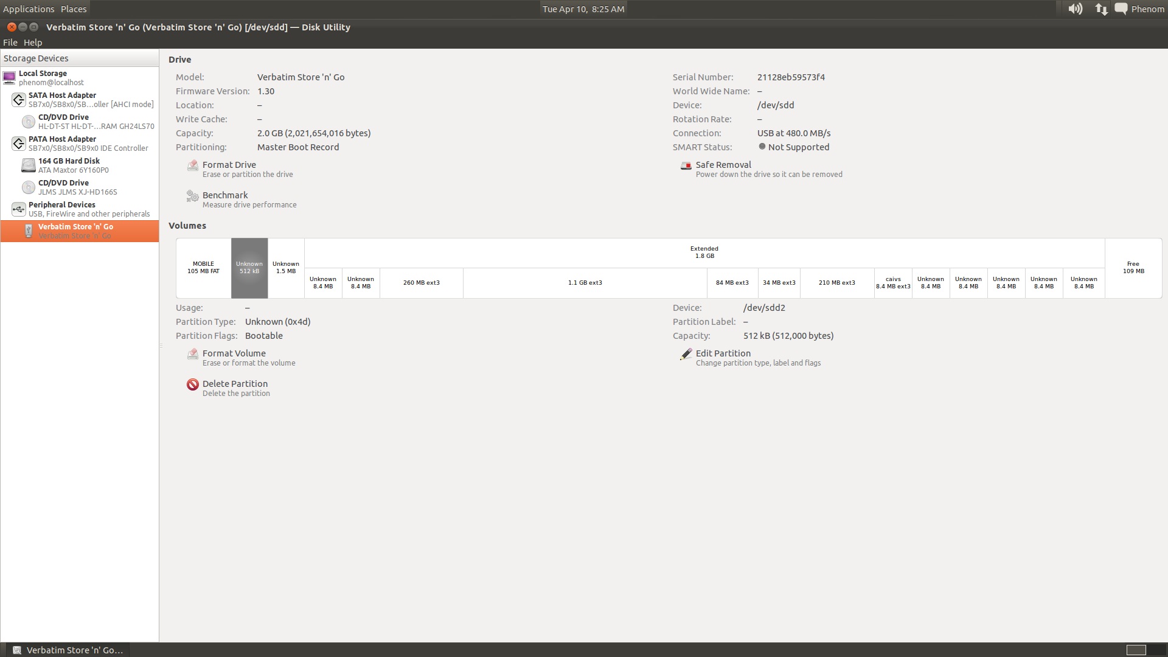Select the Free 109 MB space block
The image size is (1168, 657).
coord(1133,268)
